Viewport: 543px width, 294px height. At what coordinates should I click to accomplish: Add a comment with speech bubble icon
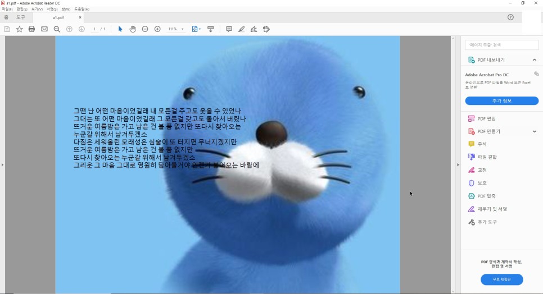click(x=229, y=29)
